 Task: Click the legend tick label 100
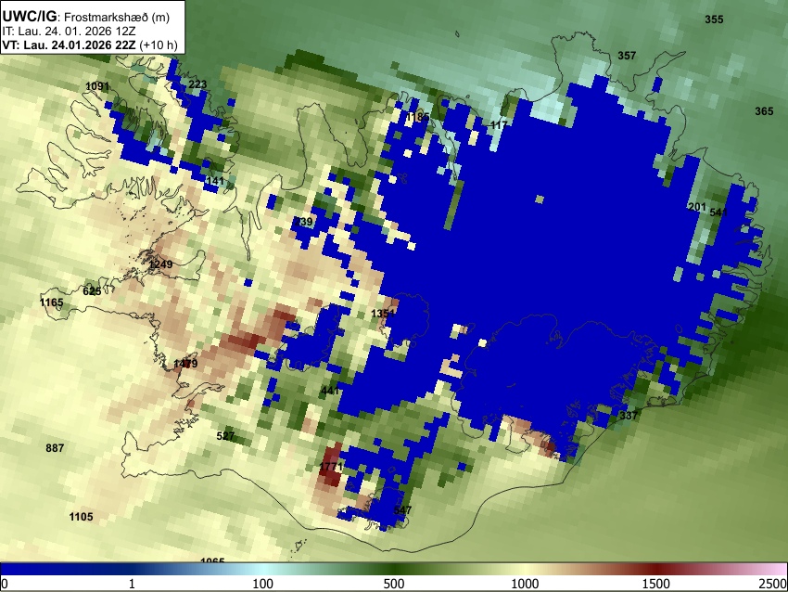point(263,584)
